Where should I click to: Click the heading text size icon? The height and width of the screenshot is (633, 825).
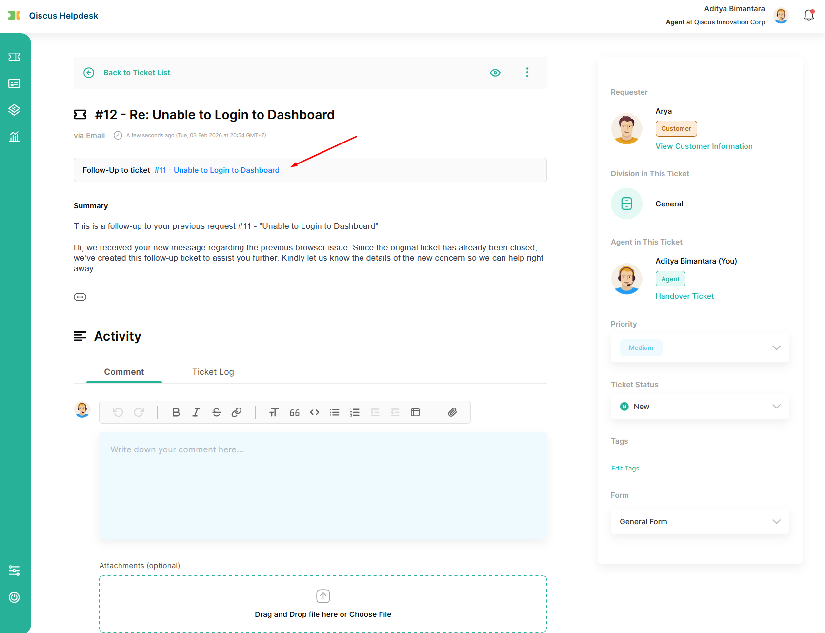(274, 412)
